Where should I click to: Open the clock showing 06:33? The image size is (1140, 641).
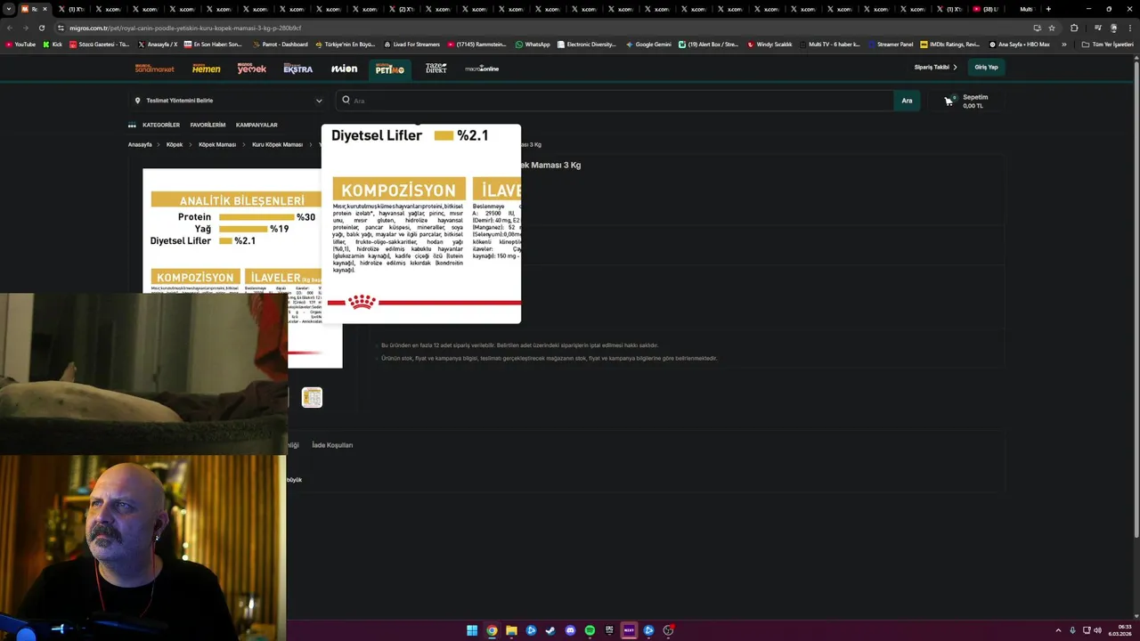(x=1120, y=630)
